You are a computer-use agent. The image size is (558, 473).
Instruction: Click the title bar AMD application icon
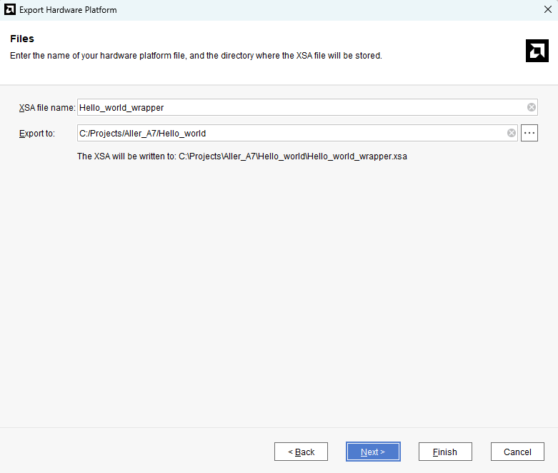pyautogui.click(x=10, y=10)
